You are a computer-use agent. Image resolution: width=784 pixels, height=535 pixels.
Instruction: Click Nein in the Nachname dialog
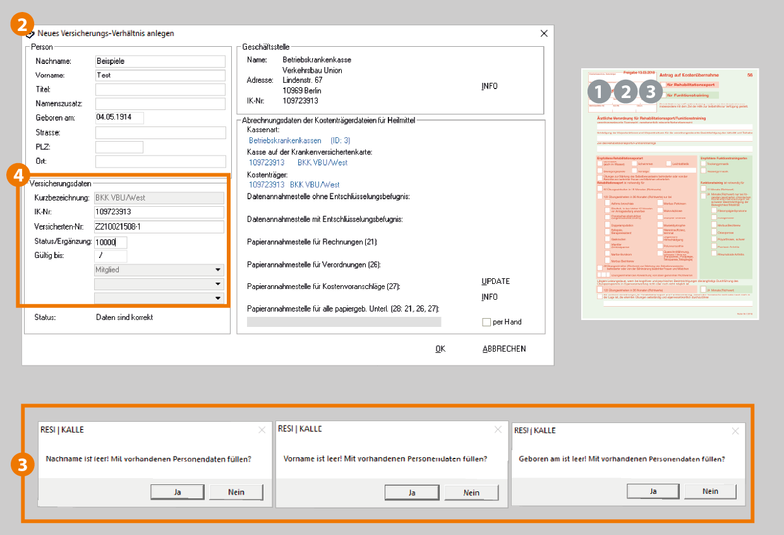[236, 492]
